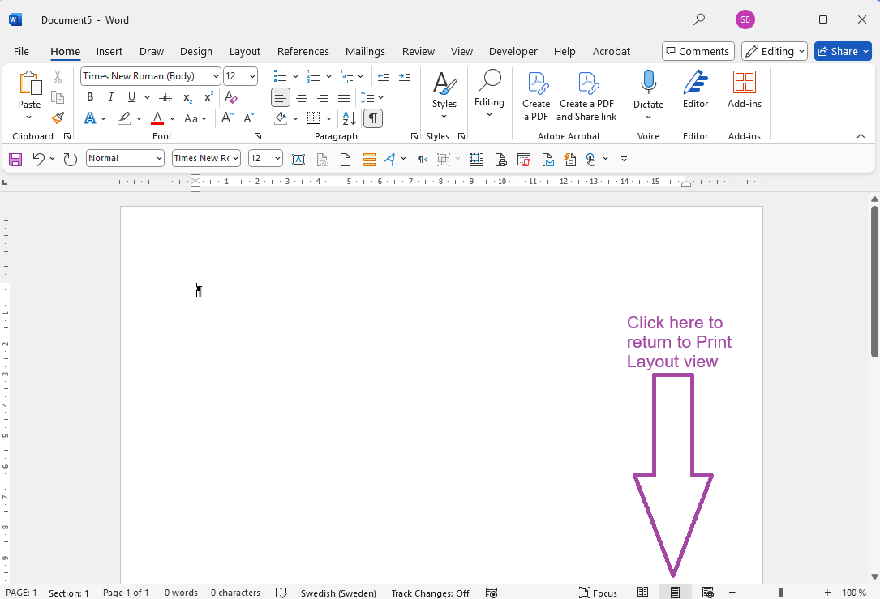The image size is (880, 599).
Task: Switch to the Developer tab
Action: tap(513, 51)
